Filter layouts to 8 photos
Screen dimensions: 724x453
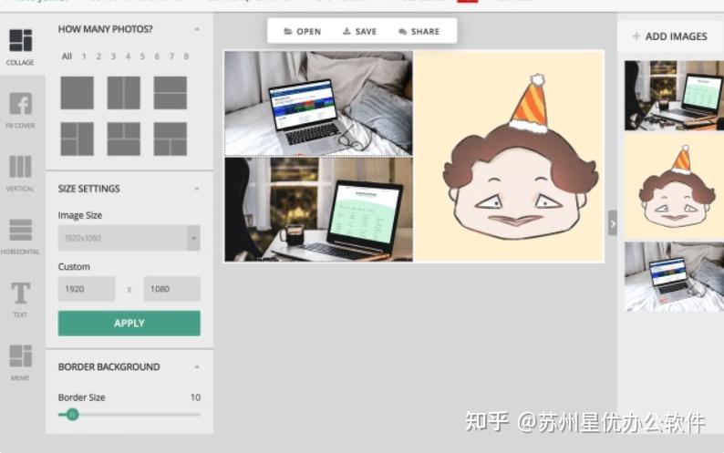186,57
